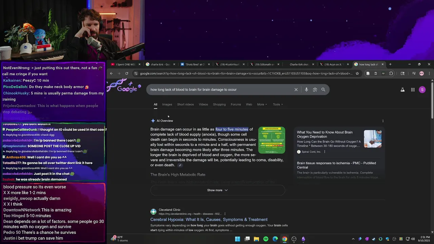Start voice search with microphone icon
434x244 pixels.
coord(306,89)
